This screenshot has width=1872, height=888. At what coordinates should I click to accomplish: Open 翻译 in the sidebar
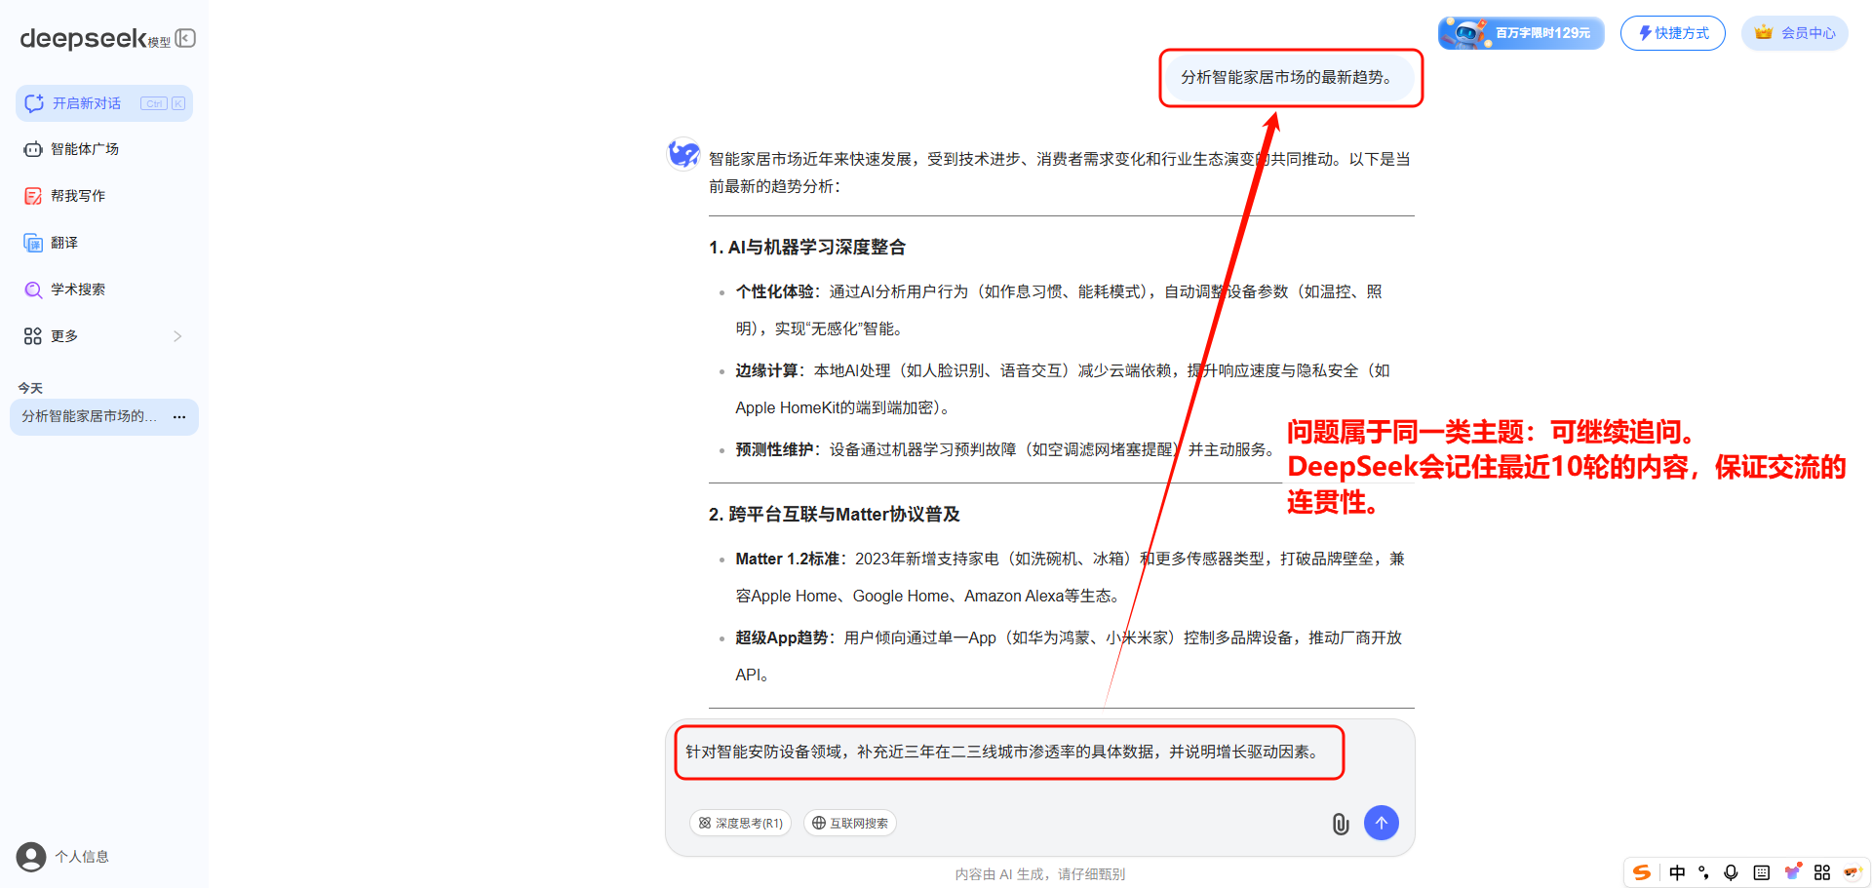point(64,243)
